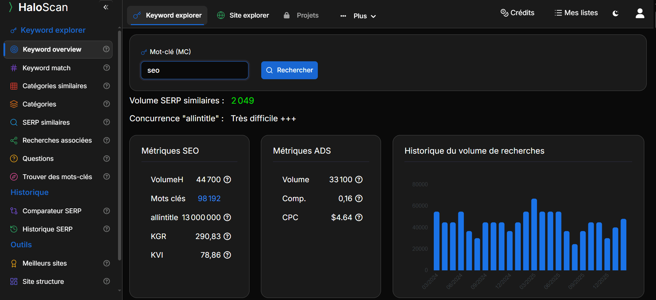Screen dimensions: 656x300
Task: Open help for Trouver des mots-clés
Action: click(107, 176)
